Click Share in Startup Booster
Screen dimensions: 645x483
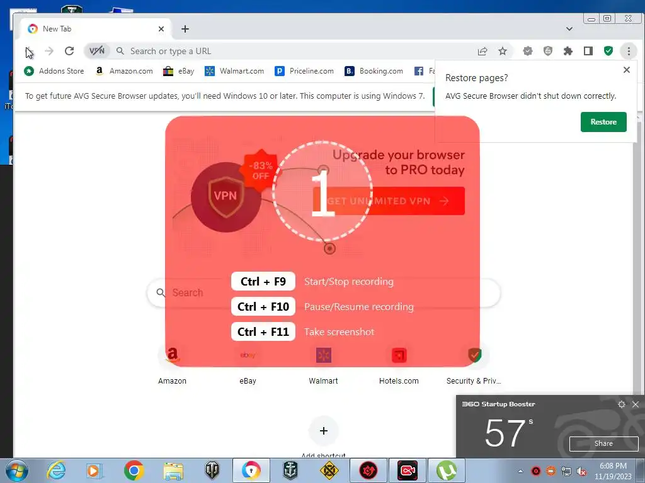tap(603, 443)
